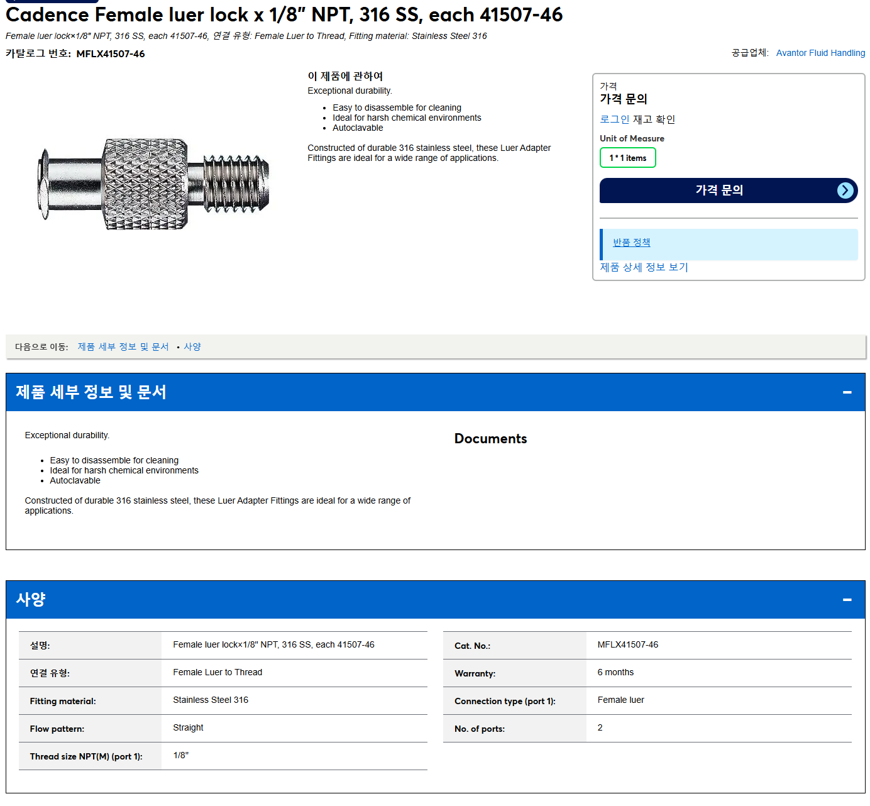Click the catalog number MFLX41507-46 text
870x806 pixels.
pos(111,54)
